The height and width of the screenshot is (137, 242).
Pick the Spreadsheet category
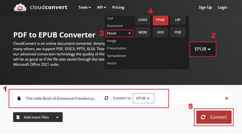116,56
